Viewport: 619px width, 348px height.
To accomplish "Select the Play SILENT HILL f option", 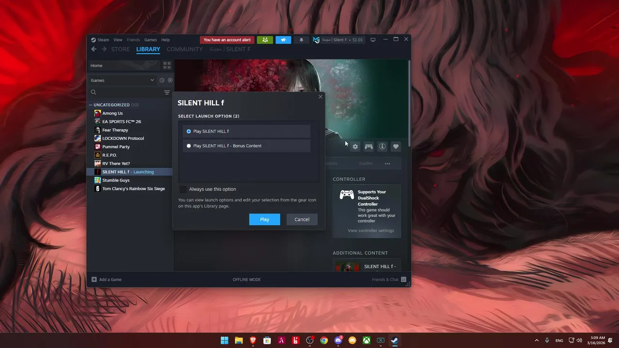I will click(x=247, y=131).
